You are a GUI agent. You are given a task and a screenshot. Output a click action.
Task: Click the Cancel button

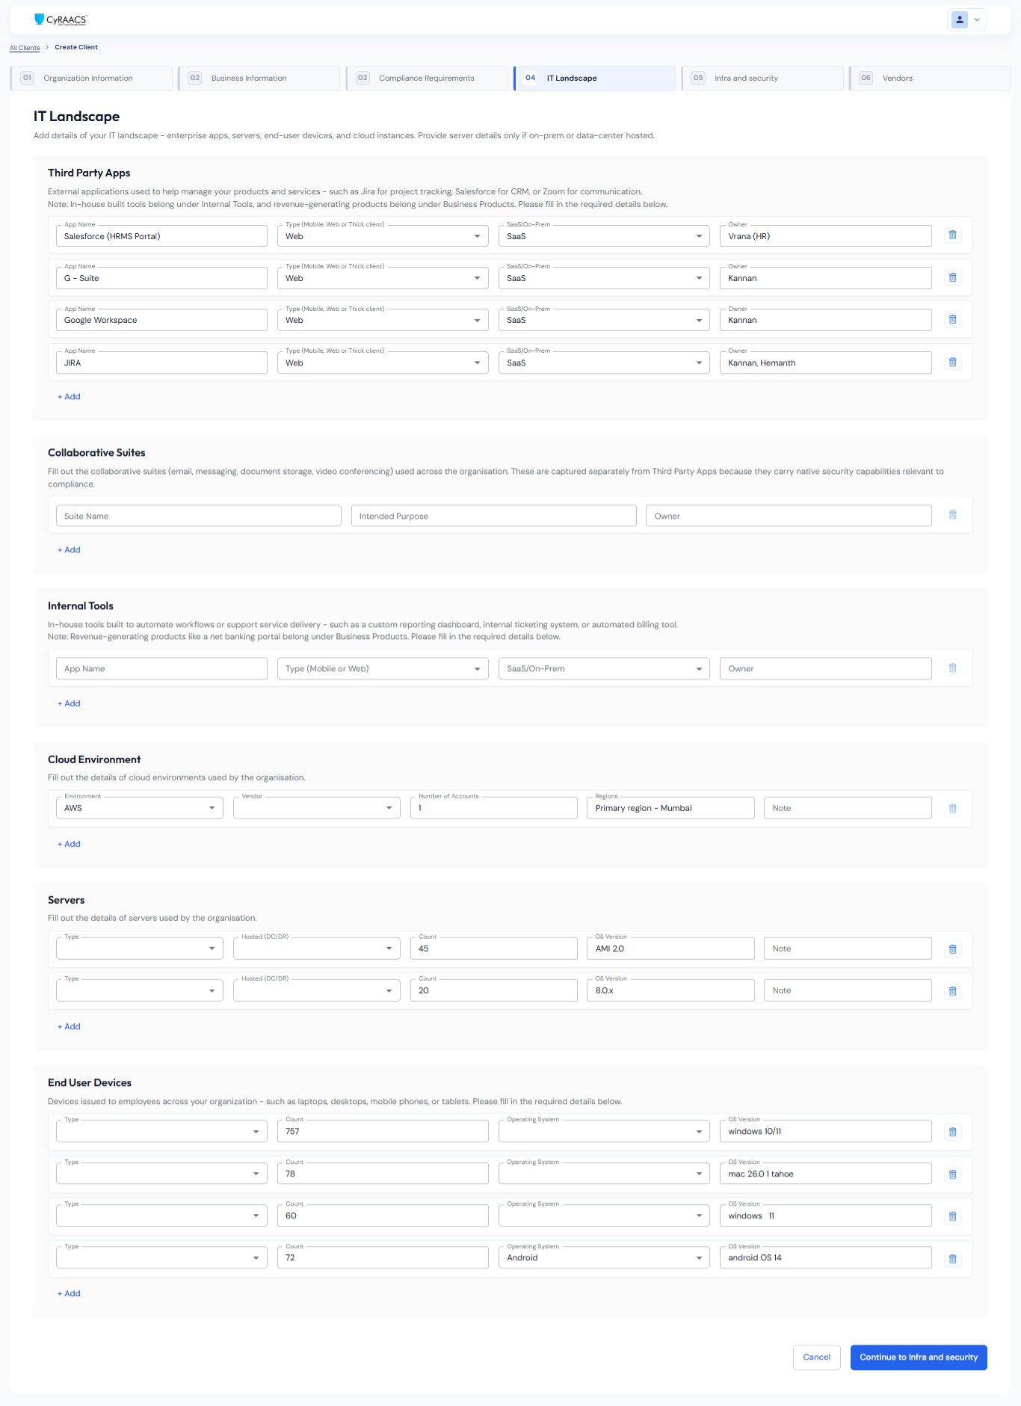[816, 1357]
